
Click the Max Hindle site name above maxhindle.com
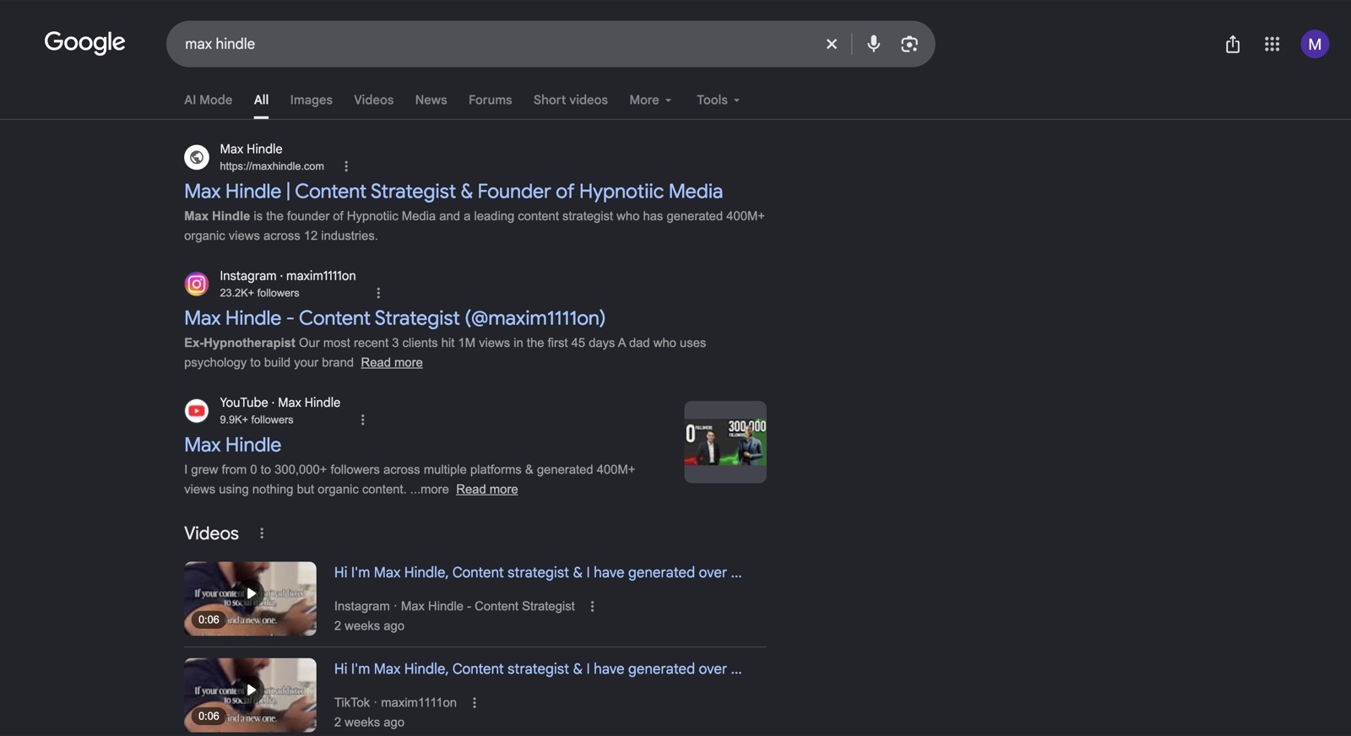coord(251,149)
